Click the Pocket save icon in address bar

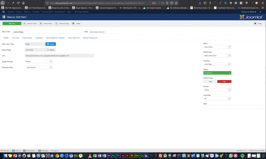171,3
